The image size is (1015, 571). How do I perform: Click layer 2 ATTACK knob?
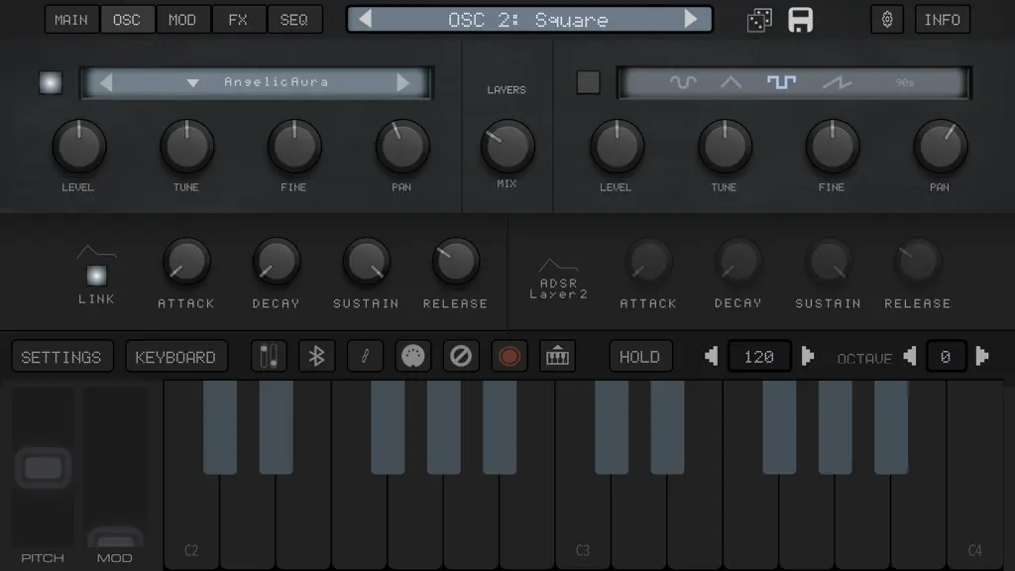coord(648,262)
